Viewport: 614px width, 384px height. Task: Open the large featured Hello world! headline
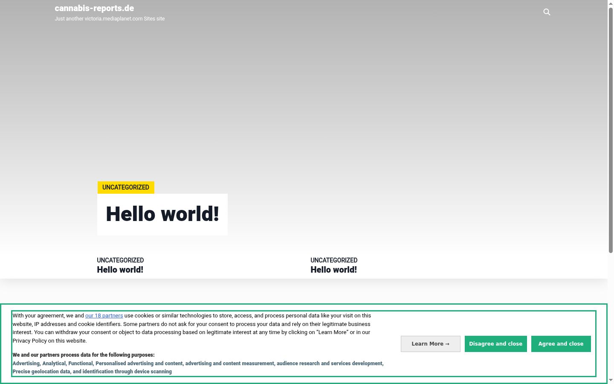162,214
